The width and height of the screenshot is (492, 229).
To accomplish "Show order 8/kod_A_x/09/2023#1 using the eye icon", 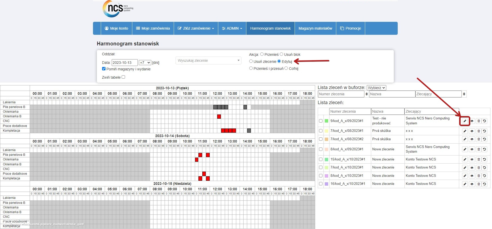I will [x=472, y=149].
